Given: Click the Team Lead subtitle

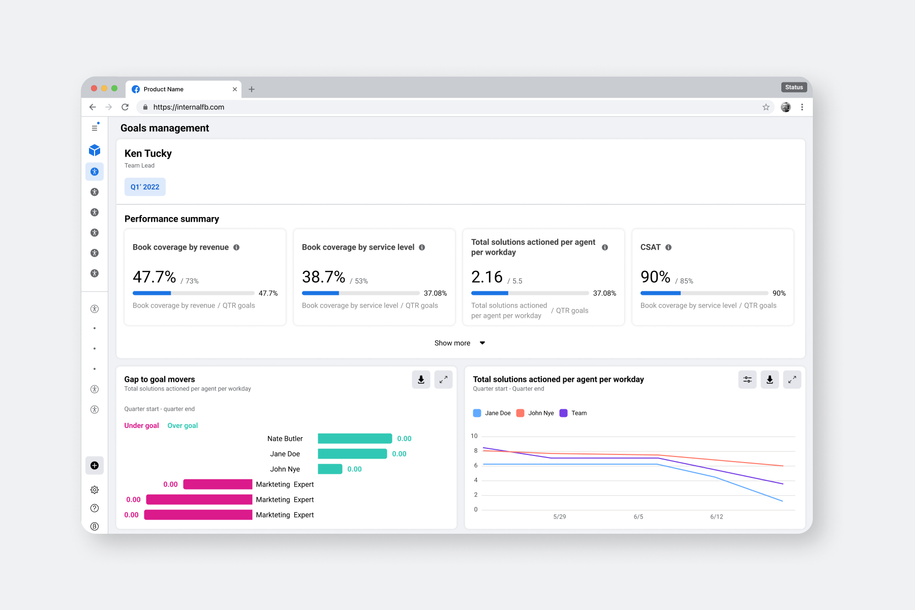Looking at the screenshot, I should (x=139, y=166).
